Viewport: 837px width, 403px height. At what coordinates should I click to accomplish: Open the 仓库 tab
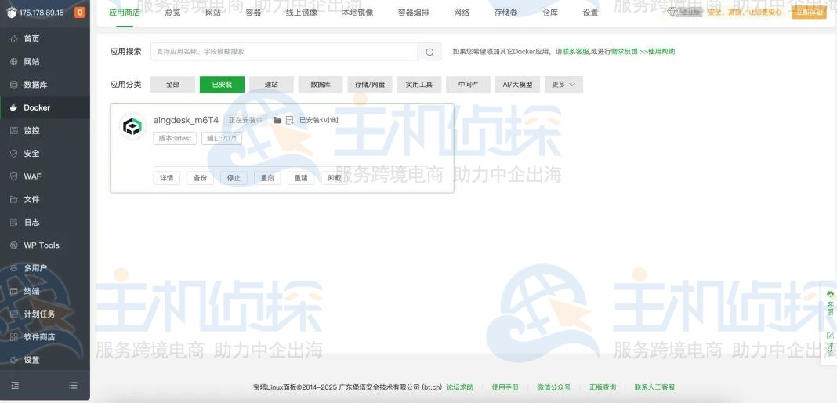tap(550, 13)
